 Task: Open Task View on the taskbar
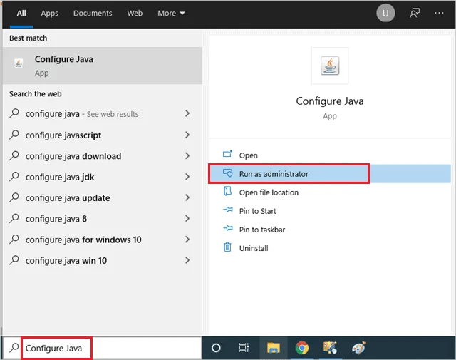[244, 348]
